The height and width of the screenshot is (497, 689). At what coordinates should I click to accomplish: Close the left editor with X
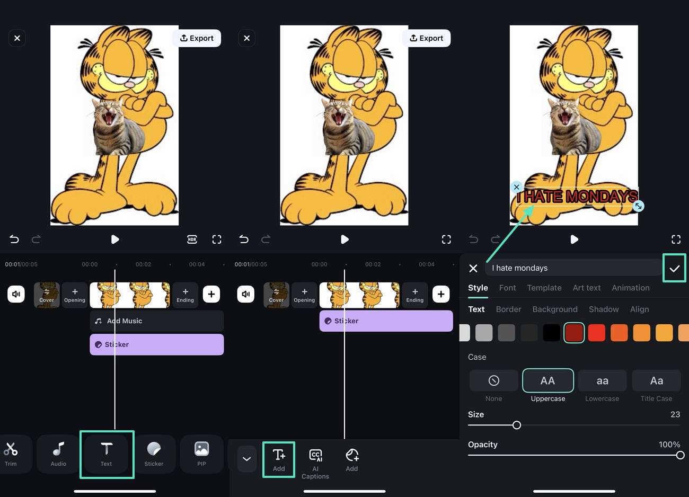point(17,38)
